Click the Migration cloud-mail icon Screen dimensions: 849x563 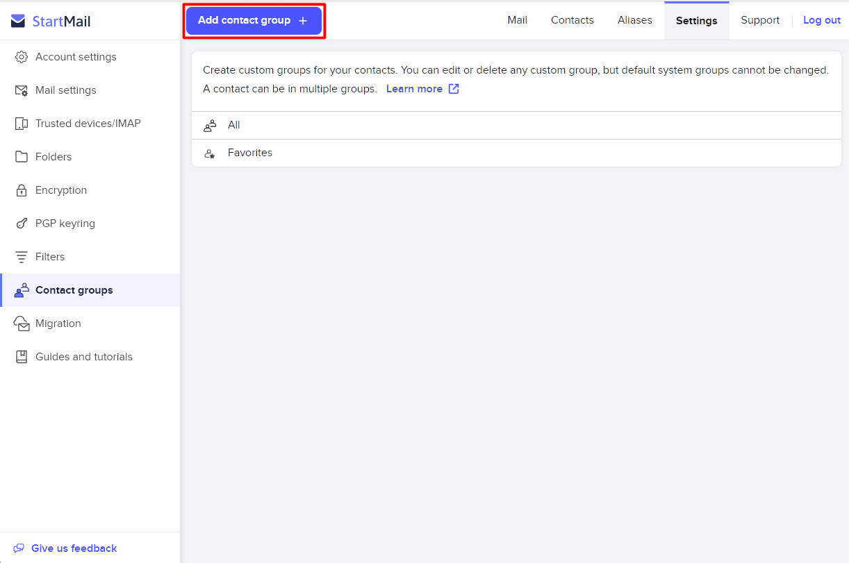tap(22, 323)
